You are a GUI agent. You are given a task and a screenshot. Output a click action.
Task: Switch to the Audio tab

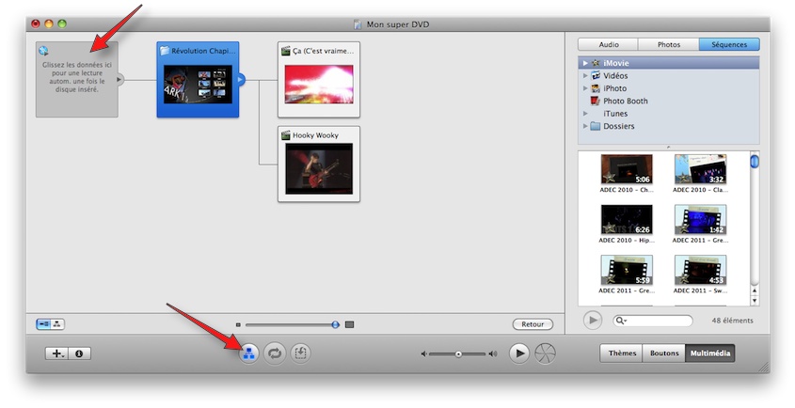pos(608,44)
